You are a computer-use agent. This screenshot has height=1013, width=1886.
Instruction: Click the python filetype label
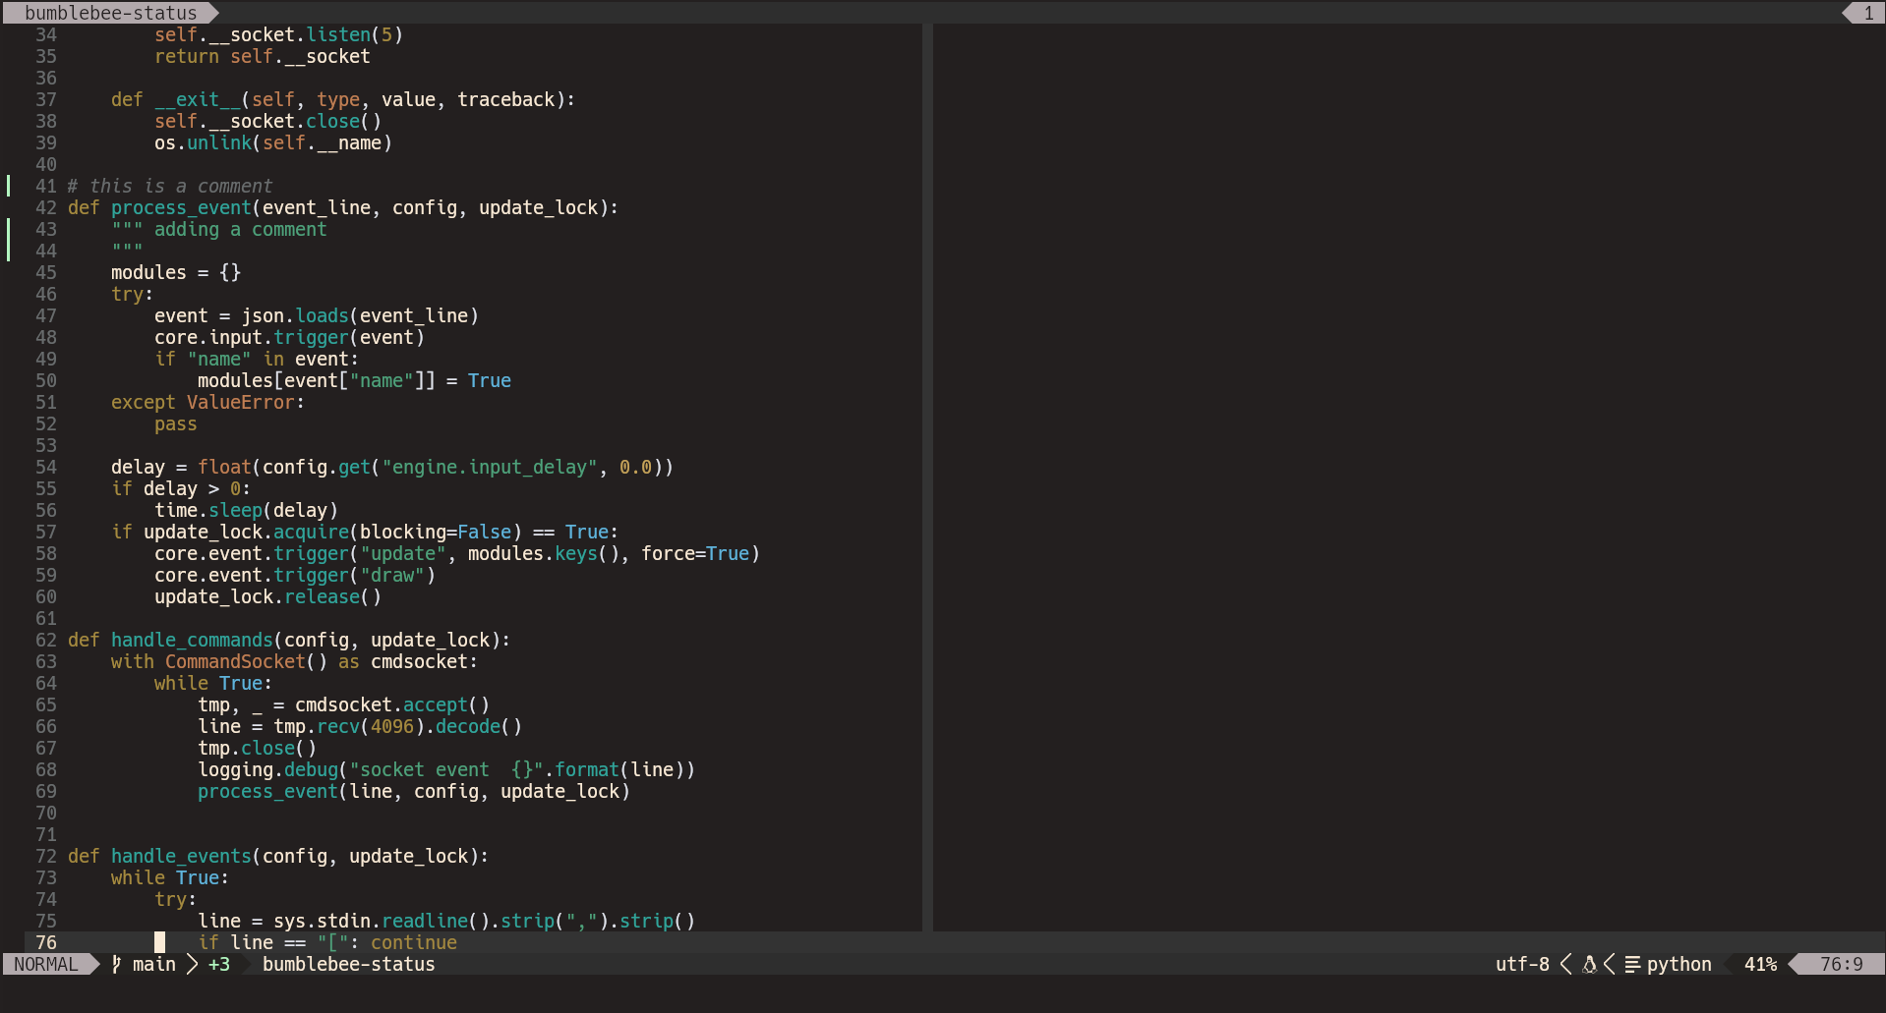click(1679, 964)
